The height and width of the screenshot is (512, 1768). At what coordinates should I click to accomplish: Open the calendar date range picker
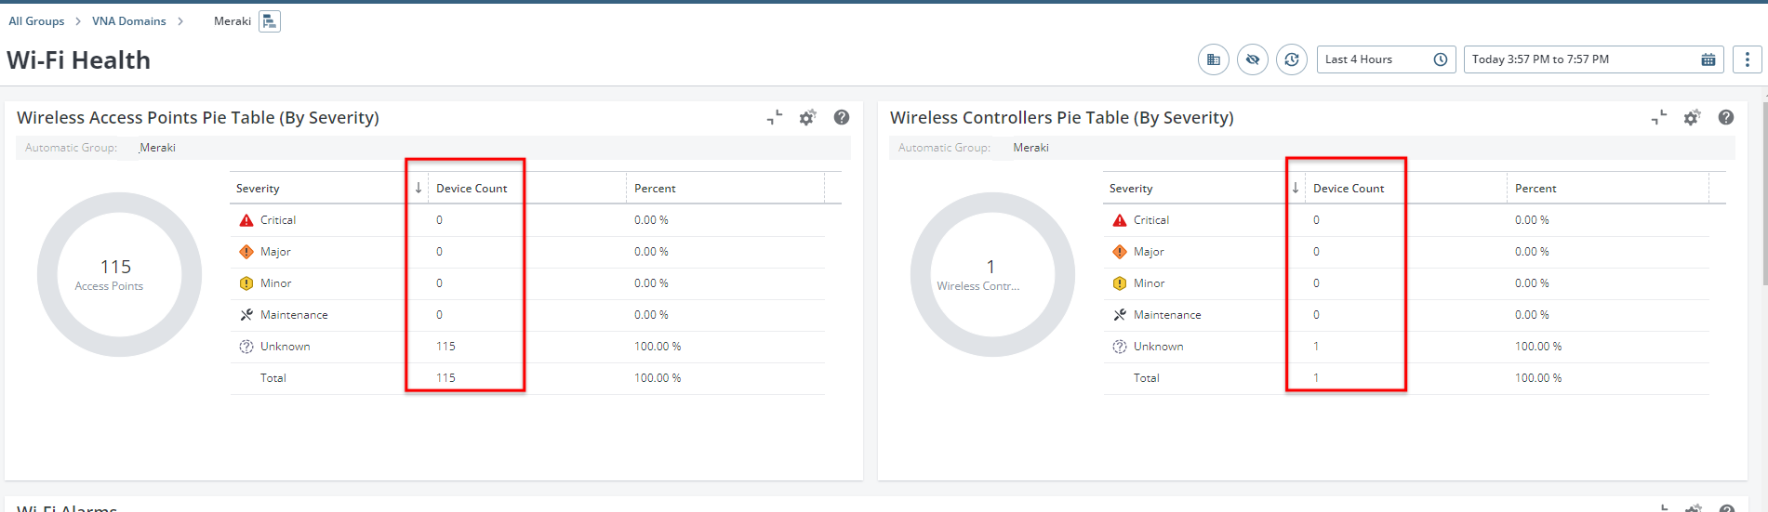tap(1708, 59)
